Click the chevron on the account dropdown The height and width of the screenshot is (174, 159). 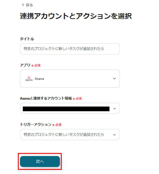115,109
